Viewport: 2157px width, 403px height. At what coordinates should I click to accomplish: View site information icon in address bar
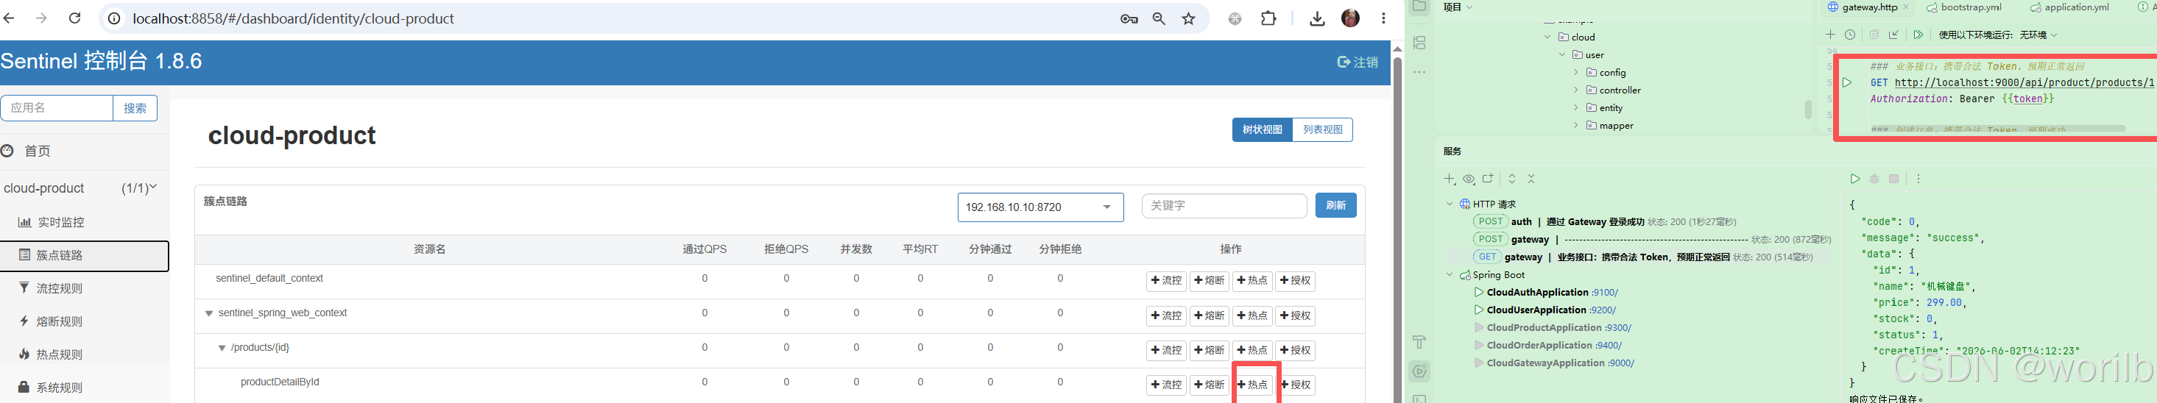(115, 18)
